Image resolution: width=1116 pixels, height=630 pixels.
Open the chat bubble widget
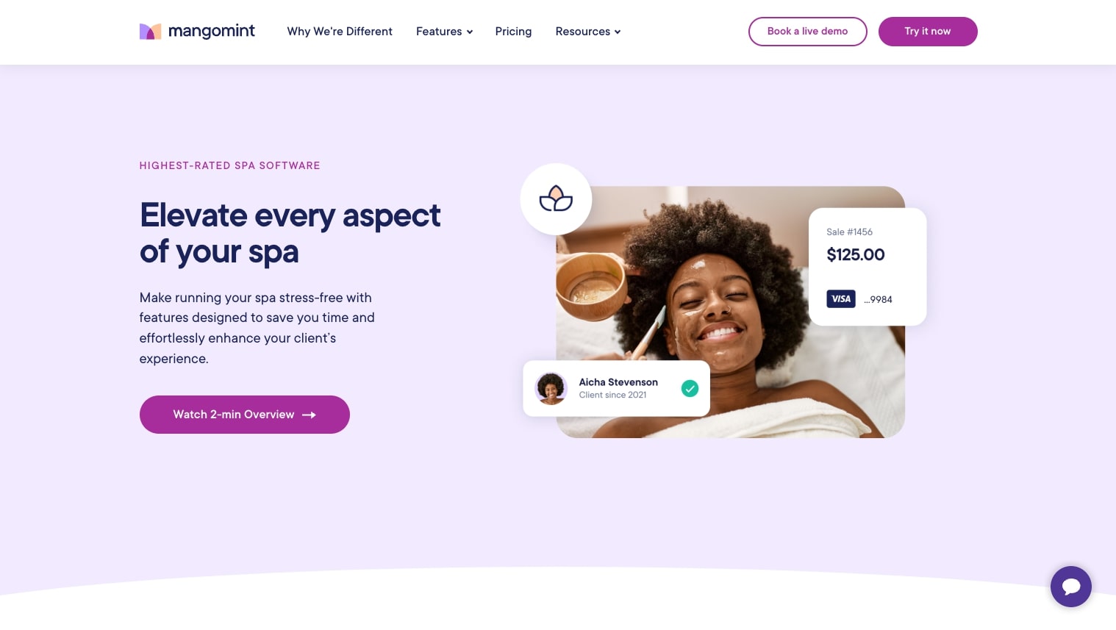pyautogui.click(x=1070, y=587)
